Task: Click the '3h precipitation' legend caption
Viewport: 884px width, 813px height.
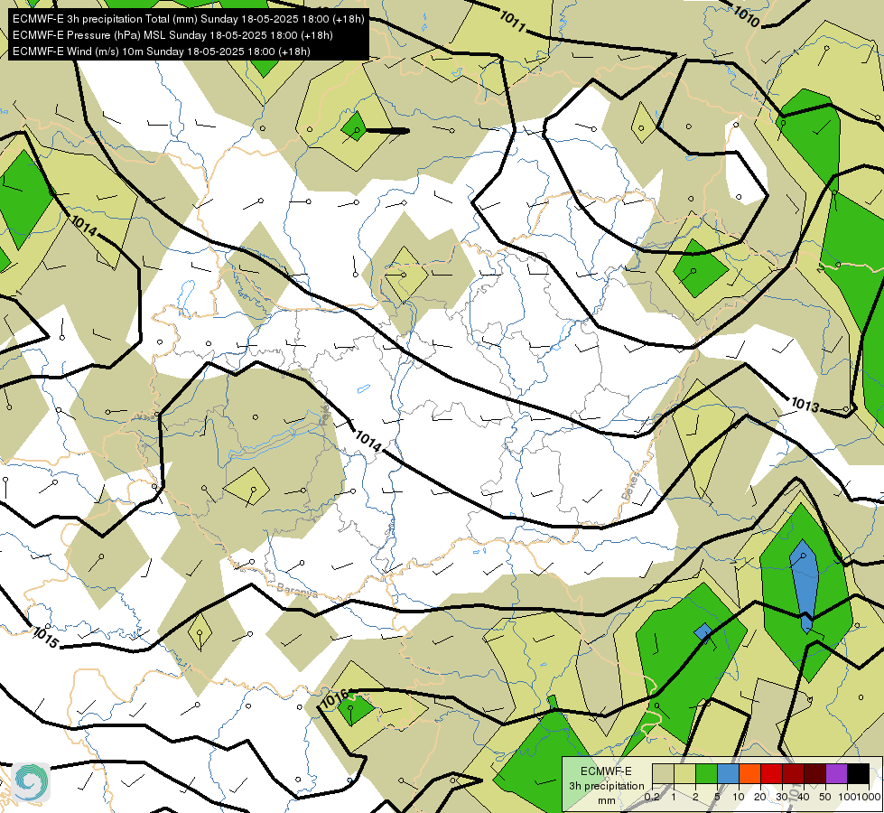Action: pos(606,786)
